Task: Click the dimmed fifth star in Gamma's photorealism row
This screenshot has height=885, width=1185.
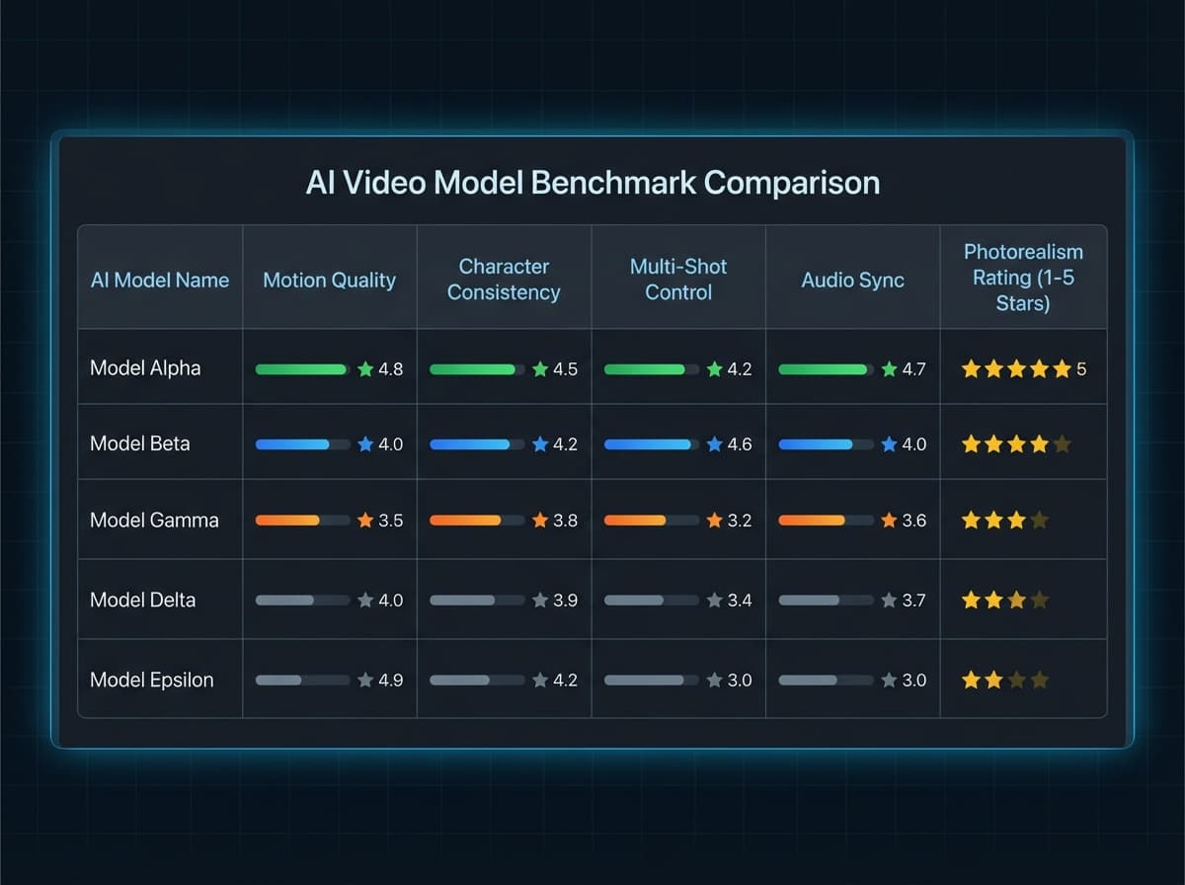Action: 1063,519
